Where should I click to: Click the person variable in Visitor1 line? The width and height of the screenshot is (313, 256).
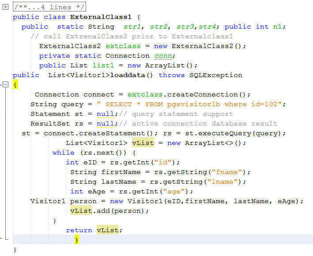83,201
